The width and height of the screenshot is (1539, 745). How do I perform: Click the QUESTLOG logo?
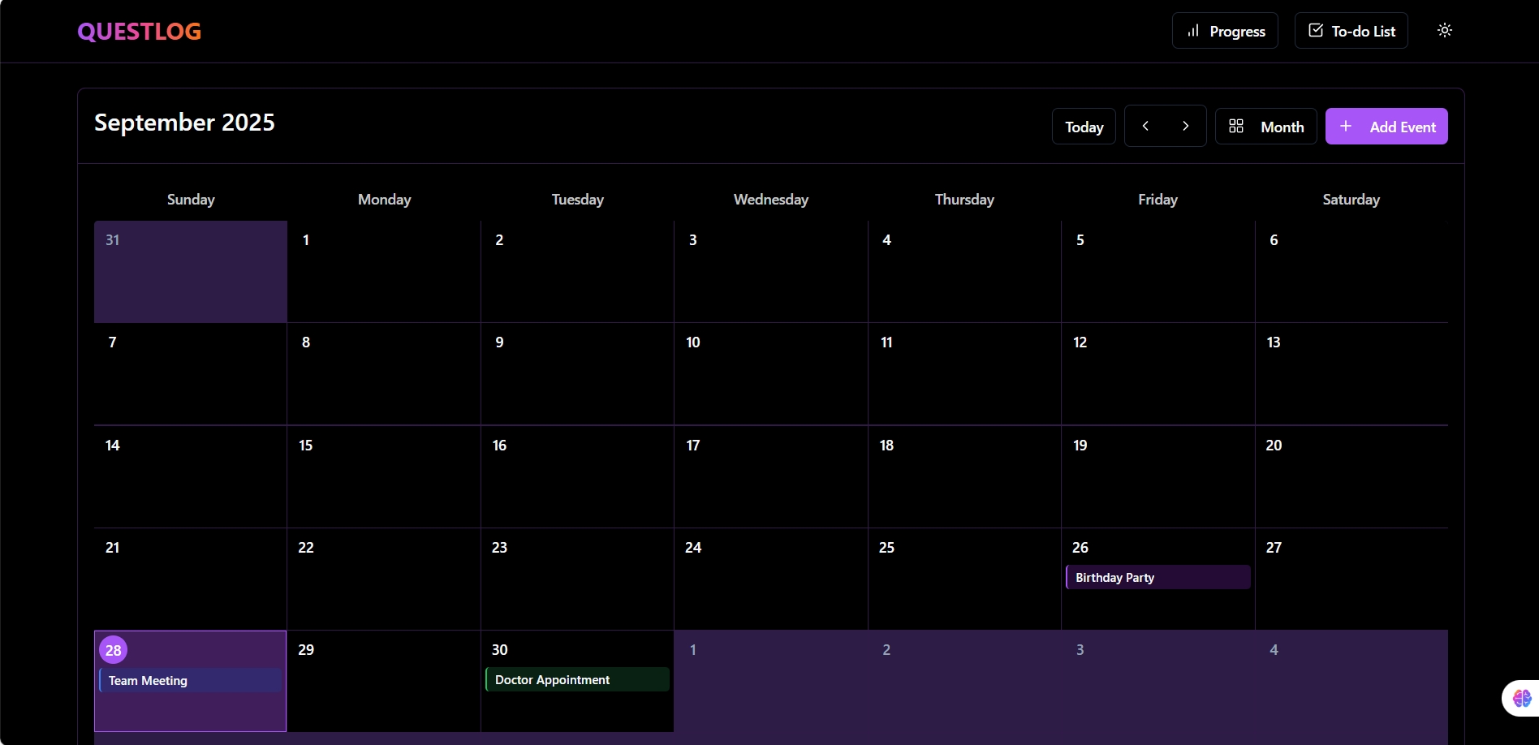[x=139, y=32]
